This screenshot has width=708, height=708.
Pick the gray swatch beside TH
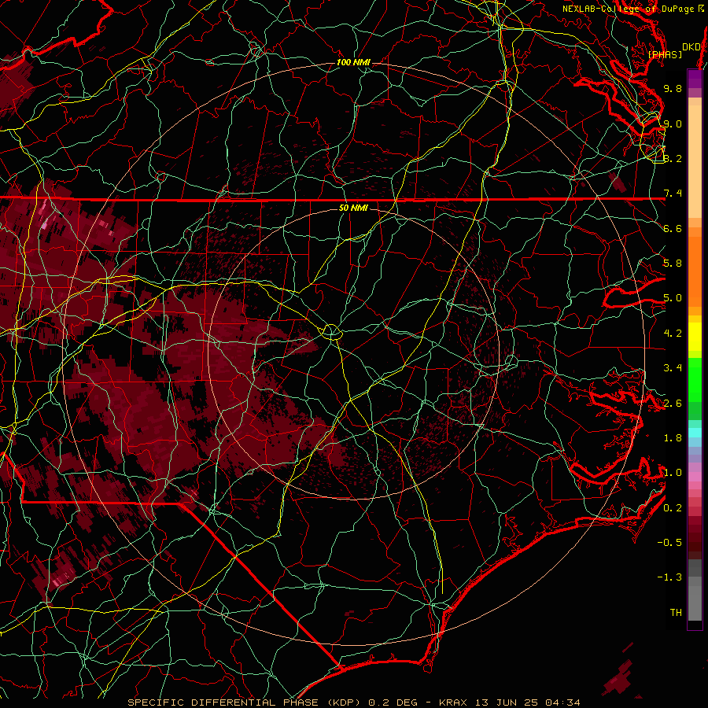(695, 605)
